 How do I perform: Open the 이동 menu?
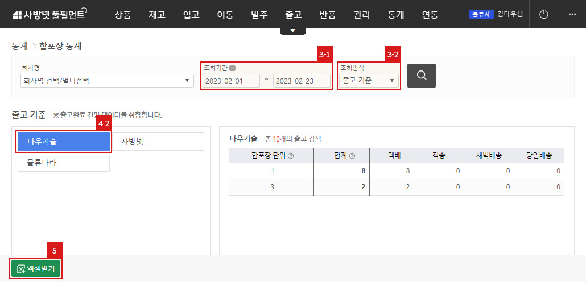[225, 15]
